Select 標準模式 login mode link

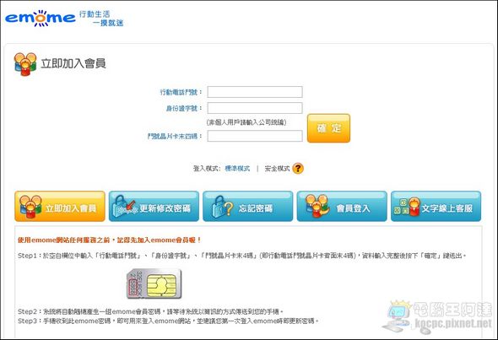point(237,169)
